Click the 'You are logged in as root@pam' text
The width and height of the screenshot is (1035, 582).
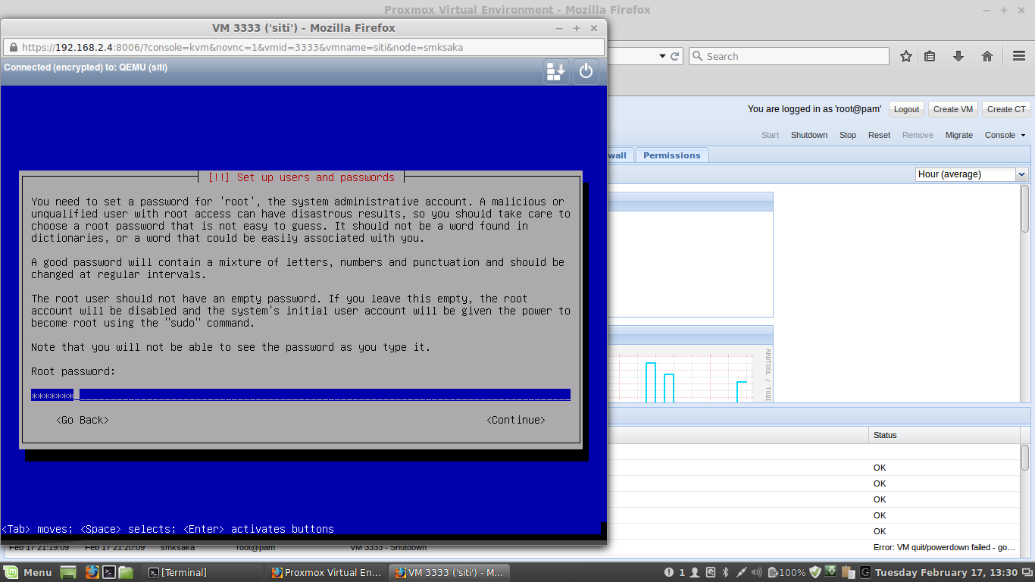click(x=815, y=109)
